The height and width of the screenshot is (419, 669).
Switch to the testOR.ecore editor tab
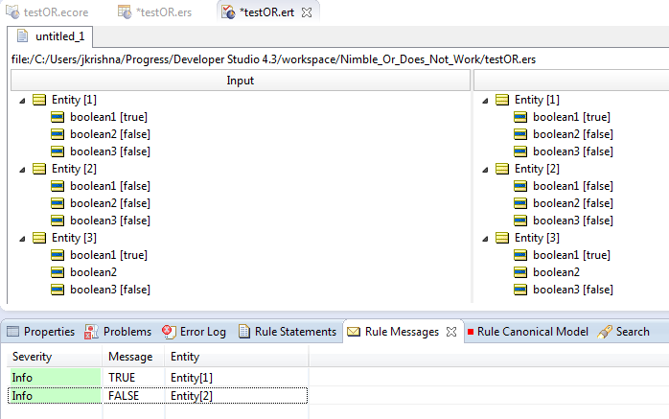[47, 12]
